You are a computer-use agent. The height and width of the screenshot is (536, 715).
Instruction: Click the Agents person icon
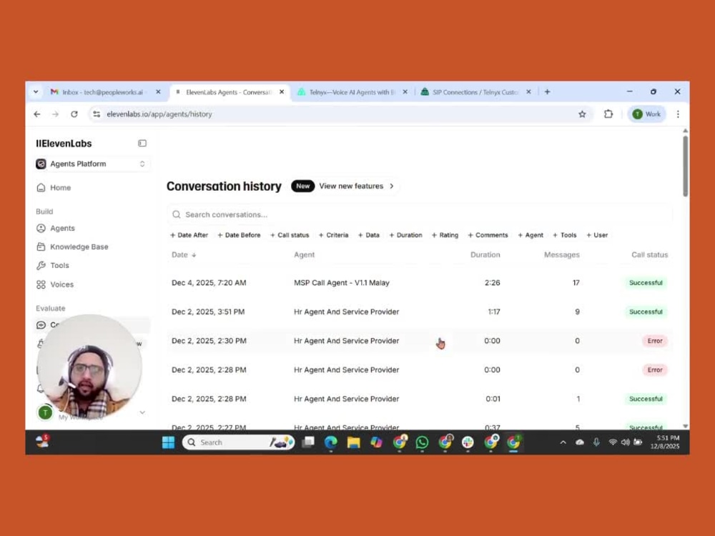pos(41,229)
